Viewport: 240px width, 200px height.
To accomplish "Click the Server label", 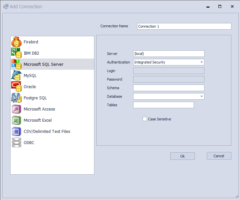I will (112, 54).
